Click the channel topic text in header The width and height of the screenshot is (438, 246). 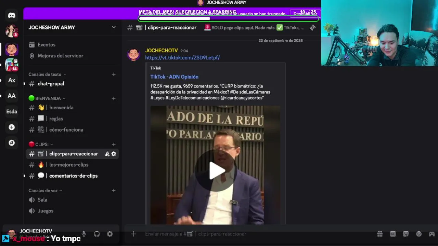tap(254, 28)
